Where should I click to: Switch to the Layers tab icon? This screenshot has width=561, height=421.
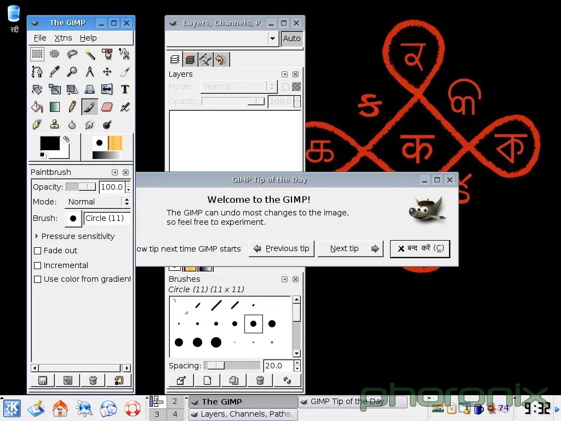[x=175, y=59]
